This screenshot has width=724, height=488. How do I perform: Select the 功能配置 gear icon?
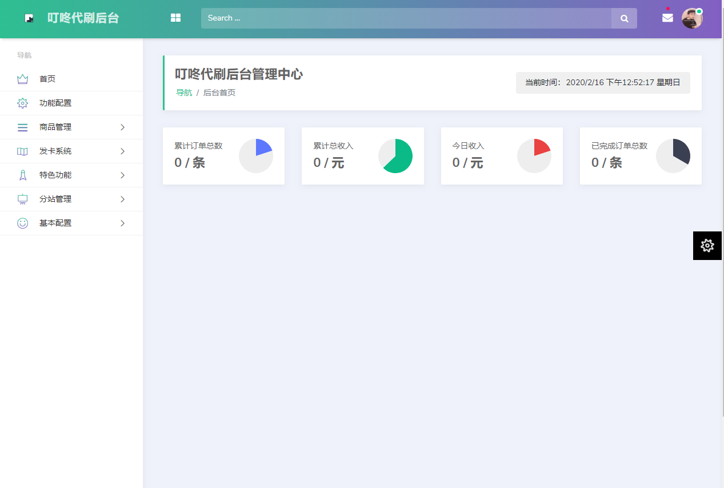(x=22, y=103)
